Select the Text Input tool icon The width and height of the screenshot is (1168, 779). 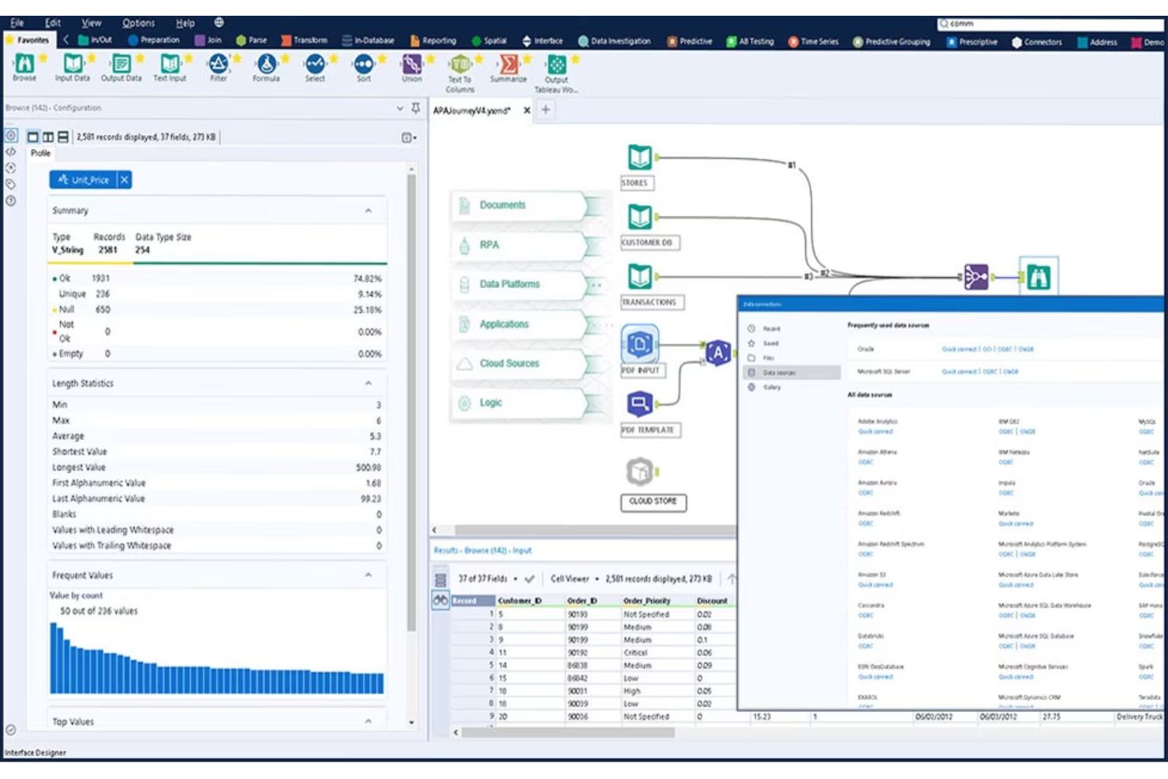tap(170, 64)
